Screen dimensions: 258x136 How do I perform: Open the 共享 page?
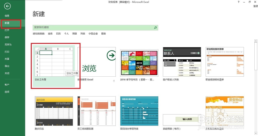coord(7,59)
